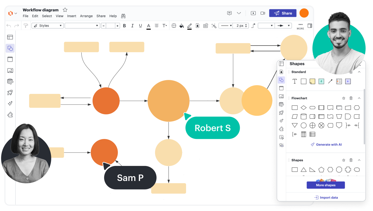Pick the diamond decision shape in Flowchart

click(303, 108)
